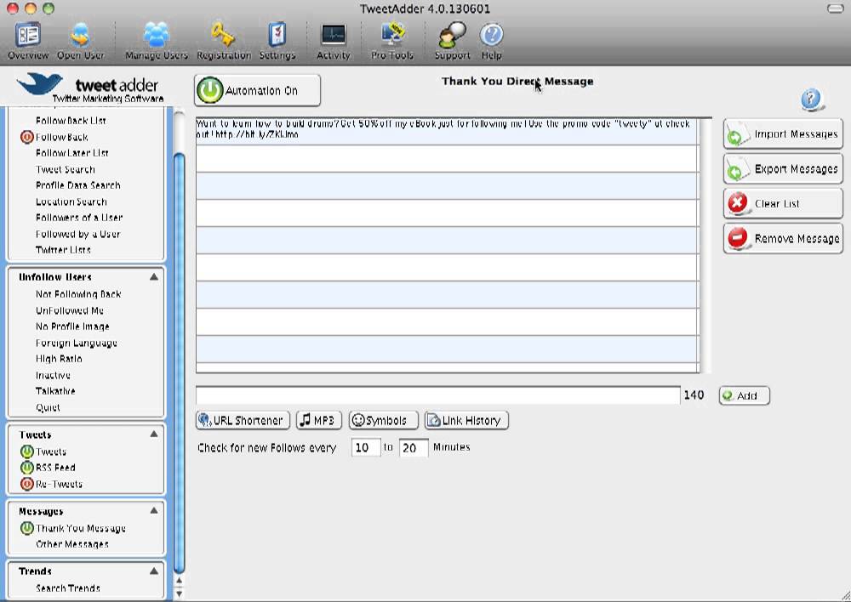Open Foreign Language filter
Viewport: 851px width, 602px height.
point(76,343)
